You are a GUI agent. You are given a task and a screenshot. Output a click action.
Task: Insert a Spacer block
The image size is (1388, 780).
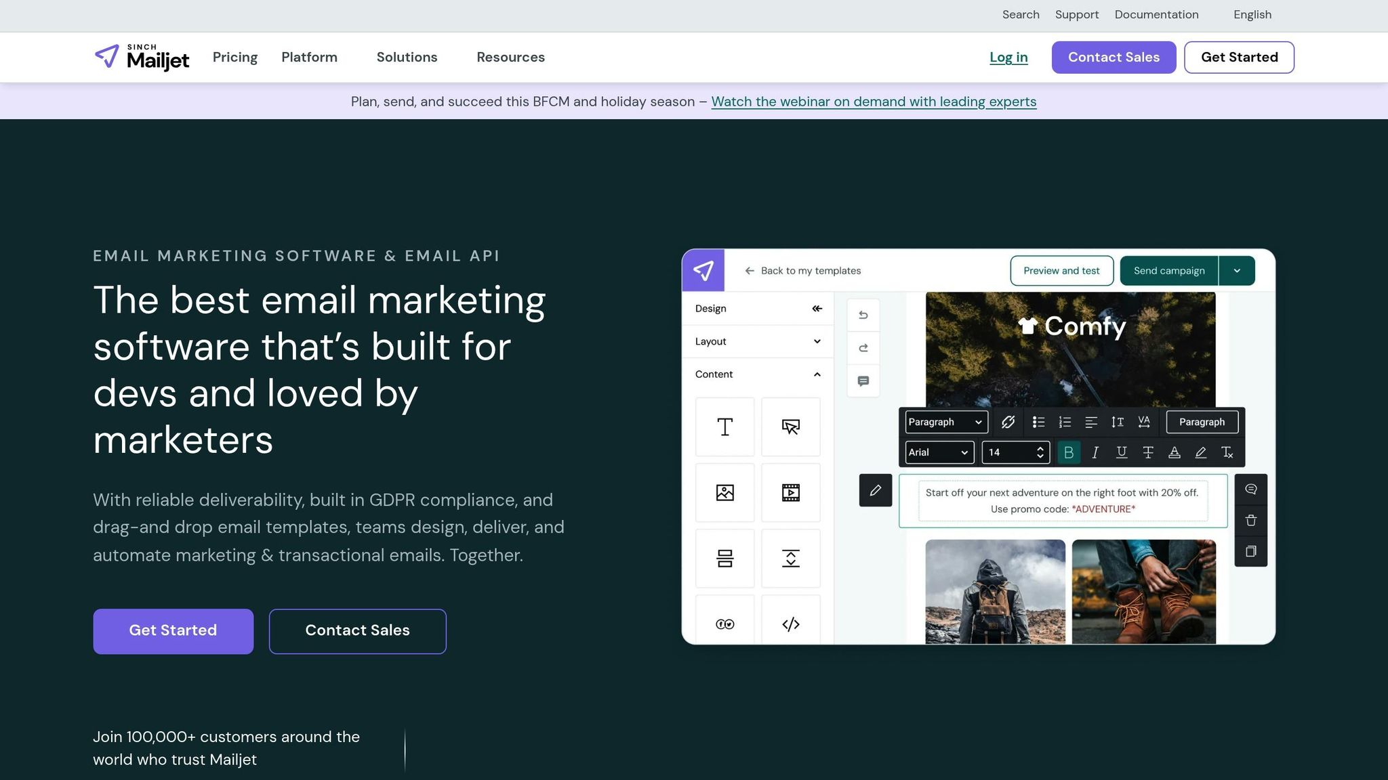point(791,559)
